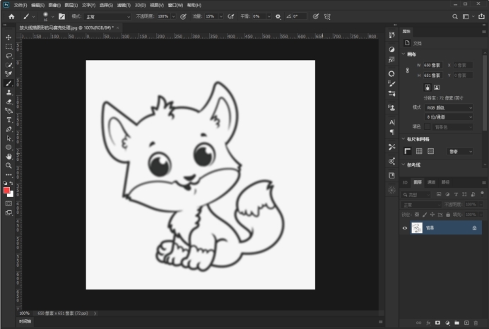Toggle quick mask mode icon in toolbar
The height and width of the screenshot is (329, 489).
[x=8, y=203]
